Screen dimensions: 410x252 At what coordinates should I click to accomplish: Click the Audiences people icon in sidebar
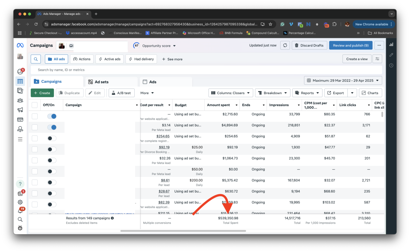(20, 100)
